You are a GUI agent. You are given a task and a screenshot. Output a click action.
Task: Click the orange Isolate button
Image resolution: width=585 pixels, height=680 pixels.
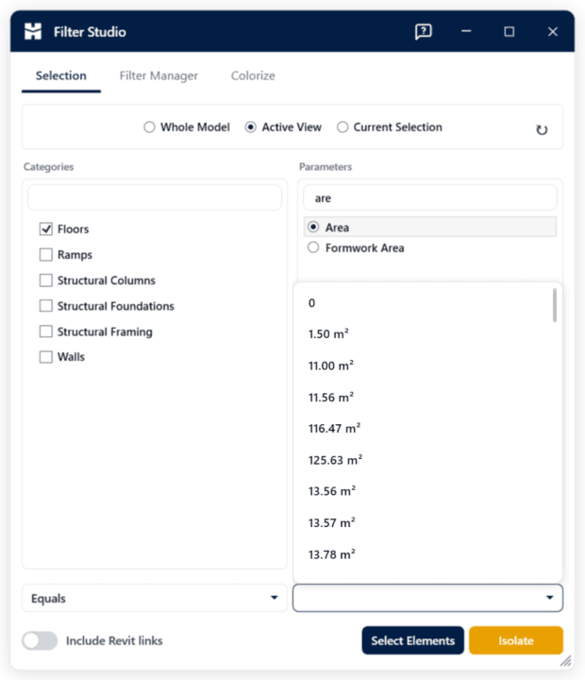516,640
